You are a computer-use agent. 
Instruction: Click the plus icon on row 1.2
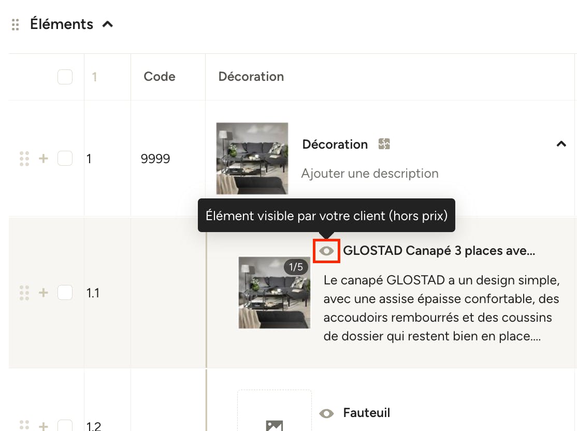point(44,426)
